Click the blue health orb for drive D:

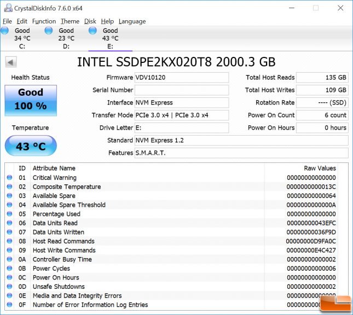point(49,31)
